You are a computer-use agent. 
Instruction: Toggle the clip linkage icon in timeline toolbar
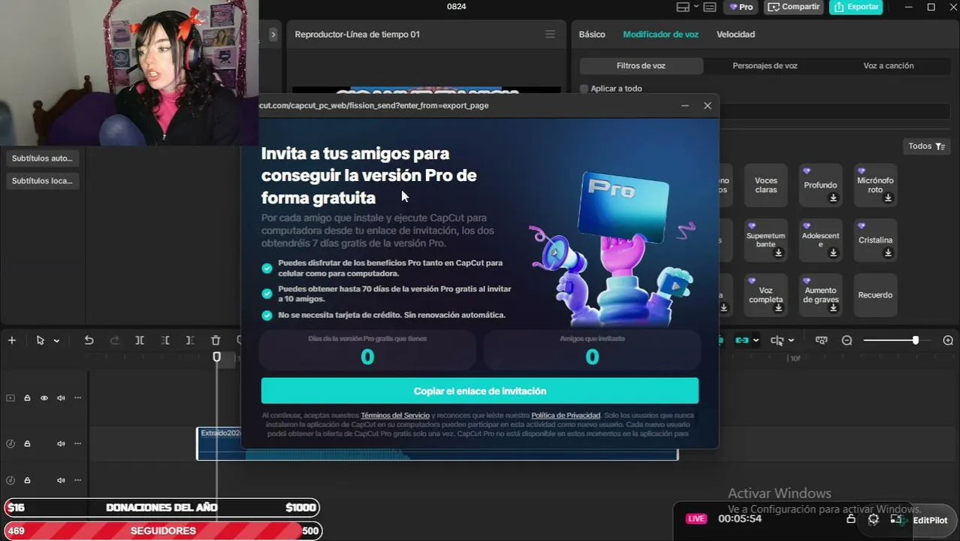[x=741, y=340]
